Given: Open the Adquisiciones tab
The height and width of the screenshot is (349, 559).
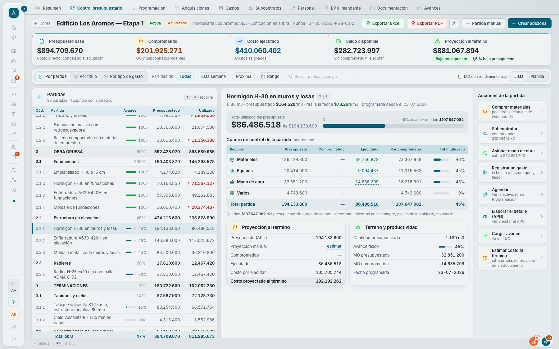Looking at the screenshot, I should tap(192, 8).
